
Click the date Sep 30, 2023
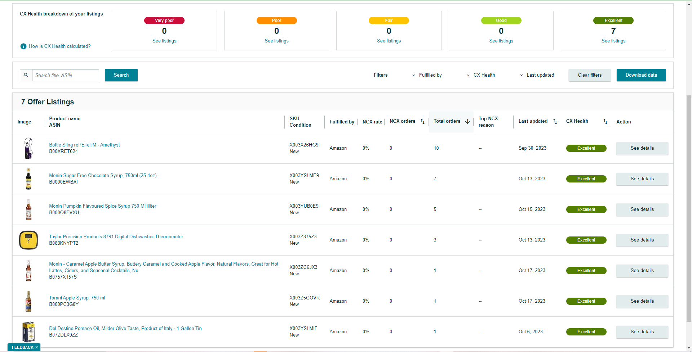532,148
